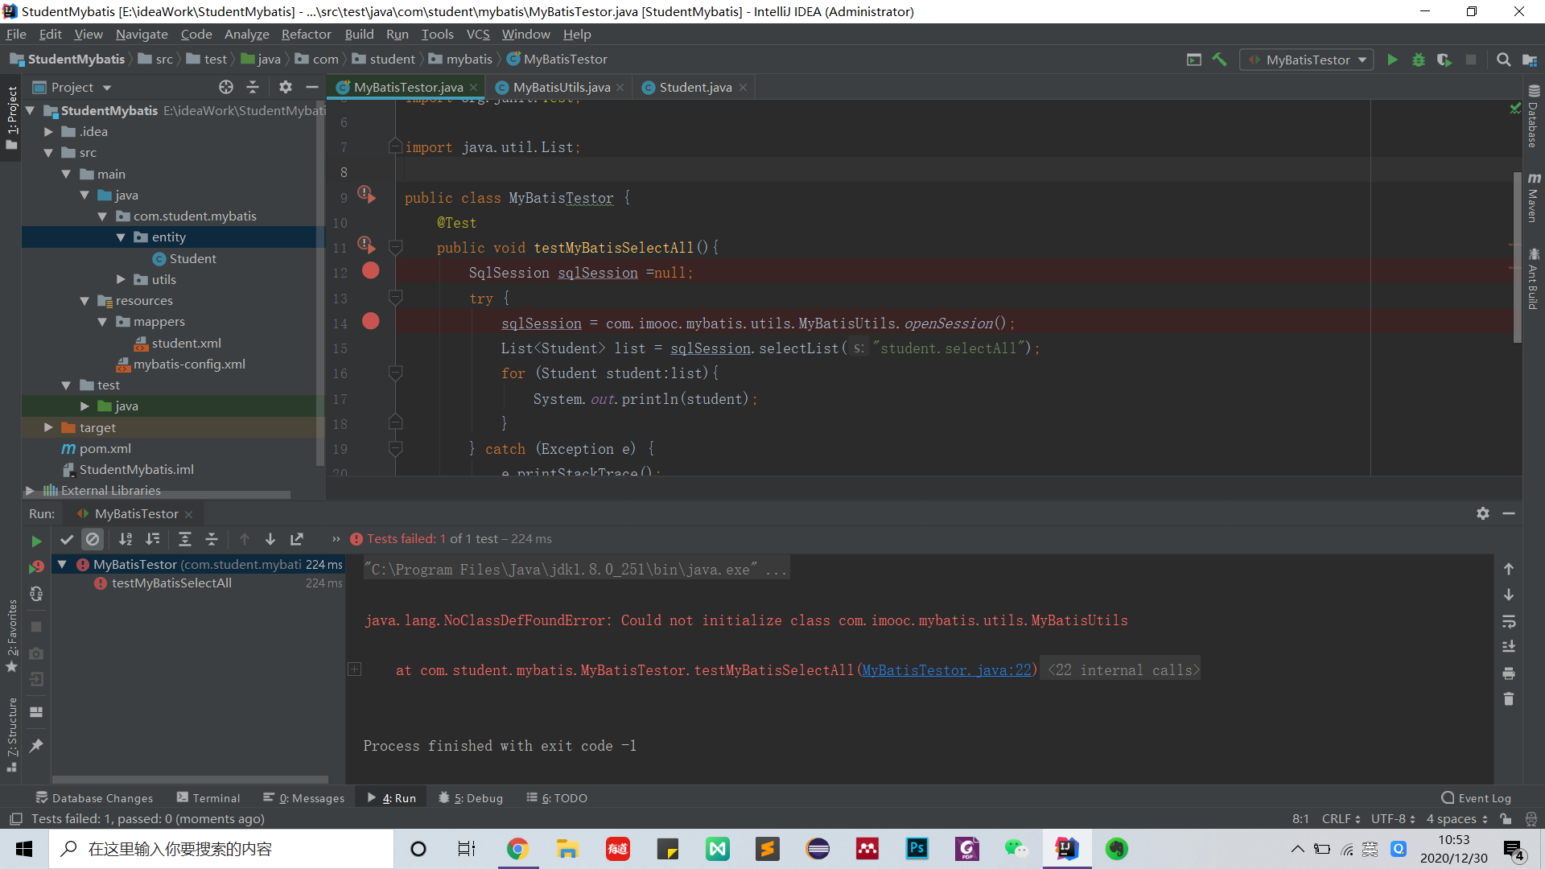Open MyBatisTestor.java:22 stack trace link
The image size is (1545, 869).
coord(946,669)
